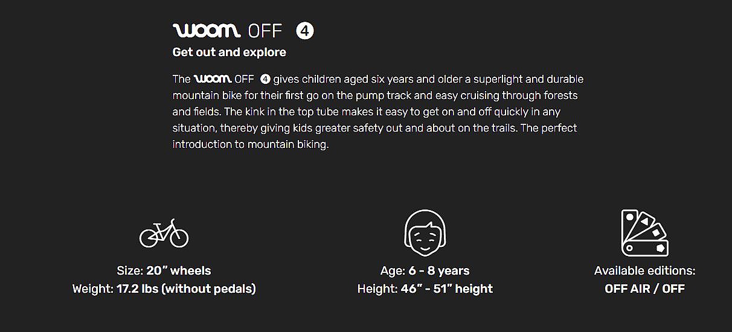Choose the "OFF AIR" edition text
Viewport: 732px width, 332px height.
[627, 289]
